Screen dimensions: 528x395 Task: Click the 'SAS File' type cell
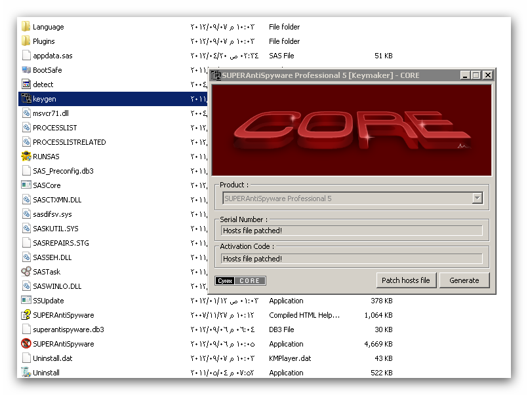tap(281, 56)
